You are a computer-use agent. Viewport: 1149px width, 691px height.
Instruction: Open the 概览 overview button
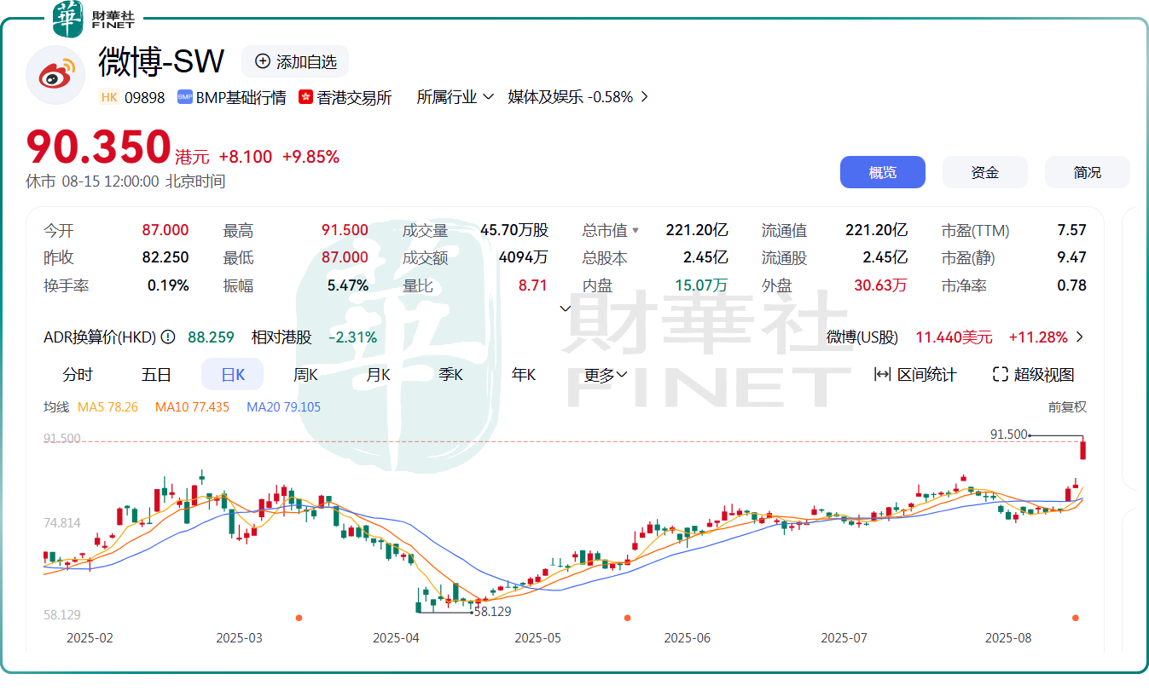(883, 172)
